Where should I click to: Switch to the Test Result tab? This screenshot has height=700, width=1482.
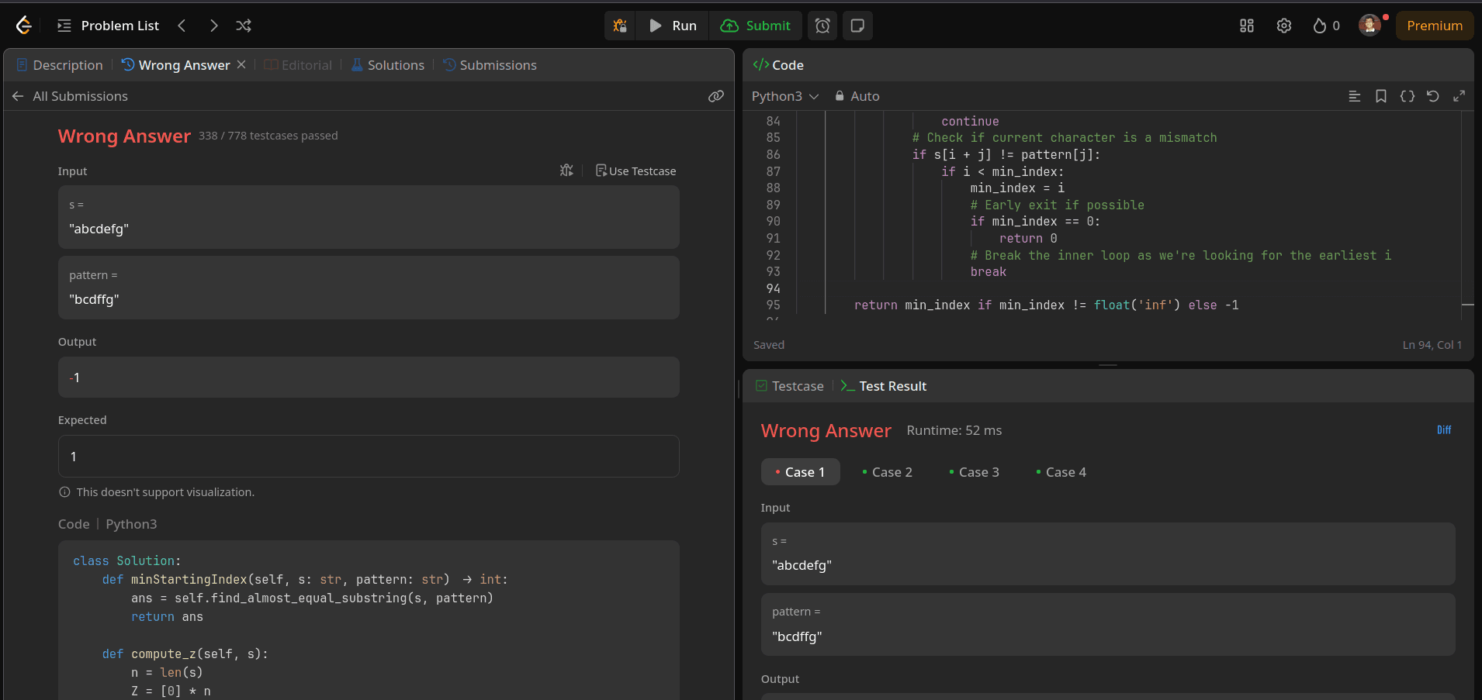(x=884, y=386)
